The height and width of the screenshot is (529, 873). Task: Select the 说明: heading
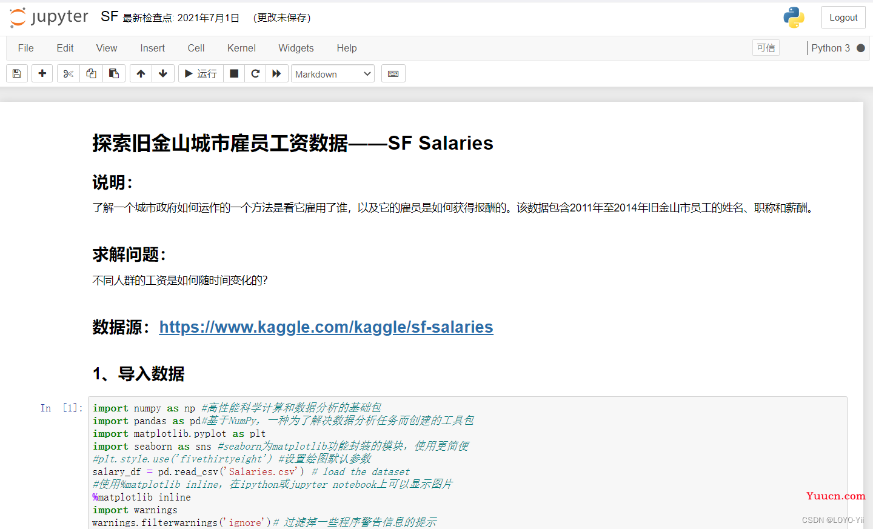coord(113,182)
